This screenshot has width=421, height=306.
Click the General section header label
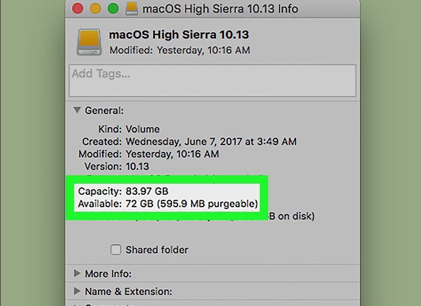[104, 110]
